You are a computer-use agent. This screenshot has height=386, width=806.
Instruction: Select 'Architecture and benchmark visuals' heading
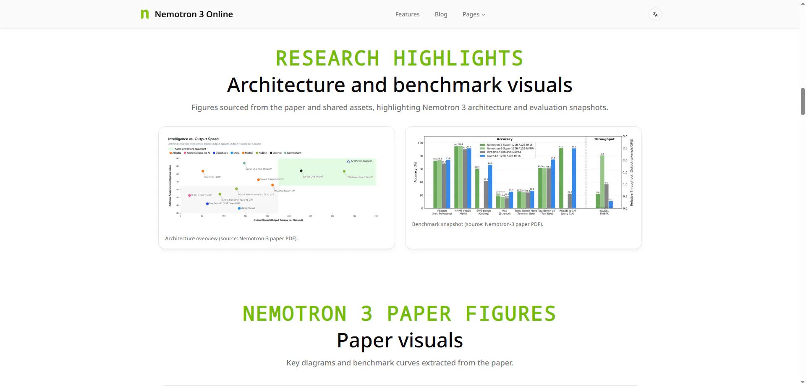(400, 85)
